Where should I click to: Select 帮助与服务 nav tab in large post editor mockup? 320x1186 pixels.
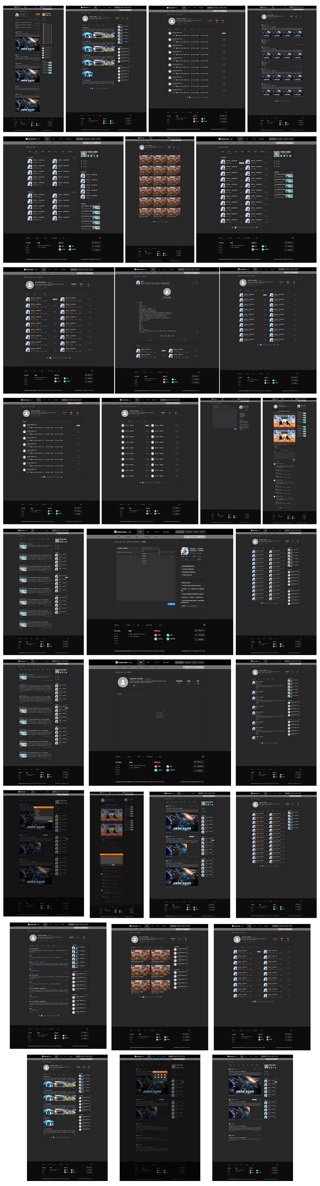[x=166, y=532]
